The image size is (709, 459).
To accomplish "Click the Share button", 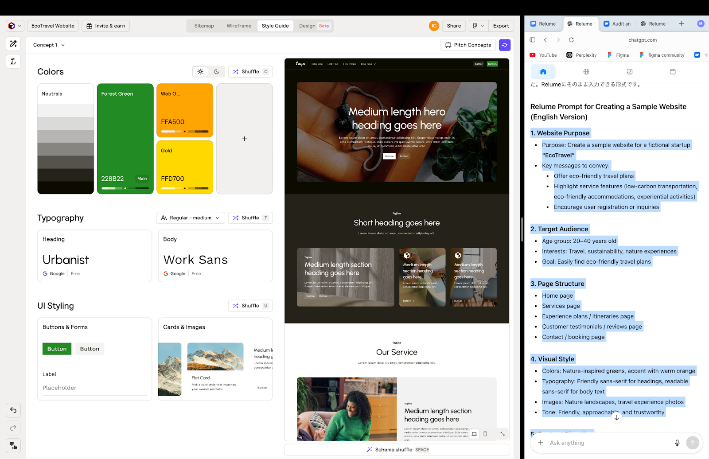I will click(454, 26).
